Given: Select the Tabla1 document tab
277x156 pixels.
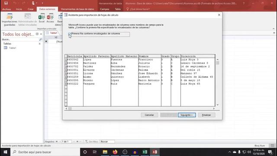Looking at the screenshot, I should point(52,33).
